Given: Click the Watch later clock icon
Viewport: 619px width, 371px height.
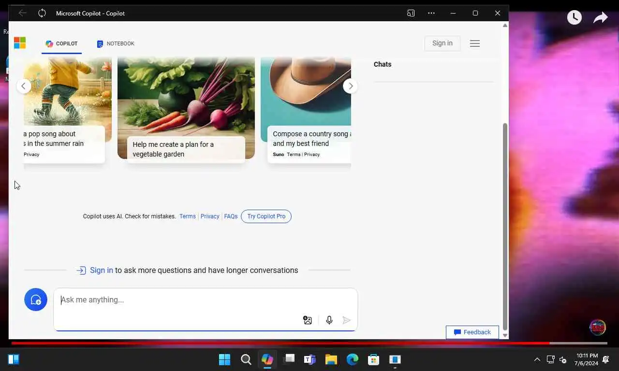Looking at the screenshot, I should (574, 18).
